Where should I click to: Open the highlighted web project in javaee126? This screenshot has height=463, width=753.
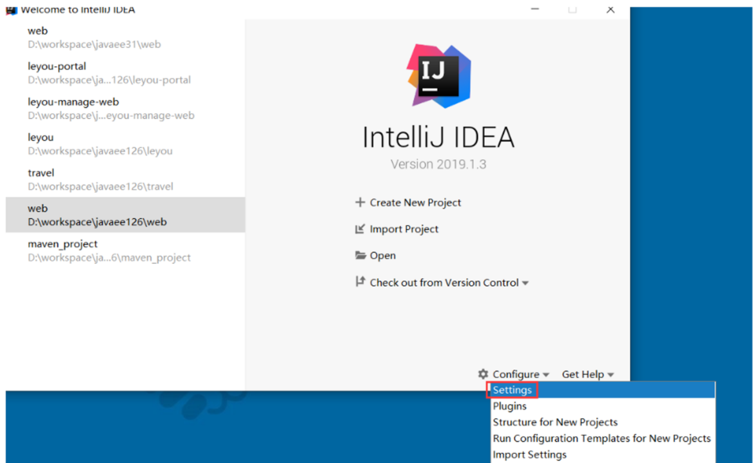125,214
